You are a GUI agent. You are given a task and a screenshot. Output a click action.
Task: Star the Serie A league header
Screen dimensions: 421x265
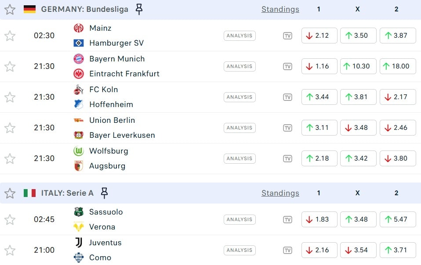tap(10, 193)
